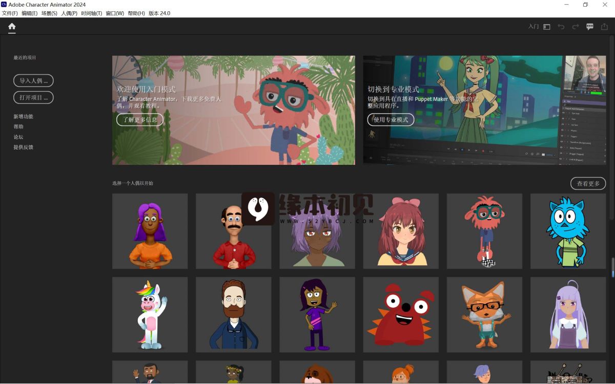Select the rainbow unicorn puppet
Viewport: 615px width, 384px height.
tap(150, 315)
